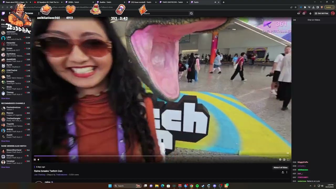Open video player settings gear
Image resolution: width=336 pixels, height=189 pixels.
[x=280, y=160]
